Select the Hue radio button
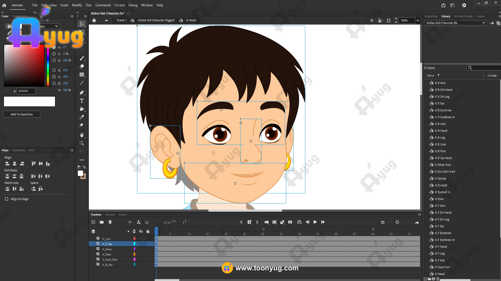 tap(54, 47)
